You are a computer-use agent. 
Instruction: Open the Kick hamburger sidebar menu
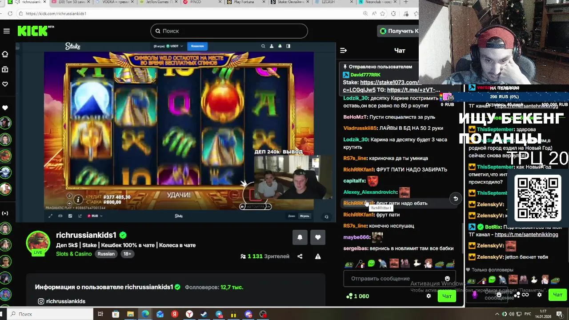[x=6, y=31]
